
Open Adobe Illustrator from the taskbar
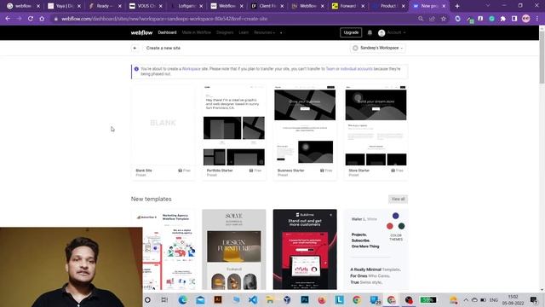coord(218,299)
